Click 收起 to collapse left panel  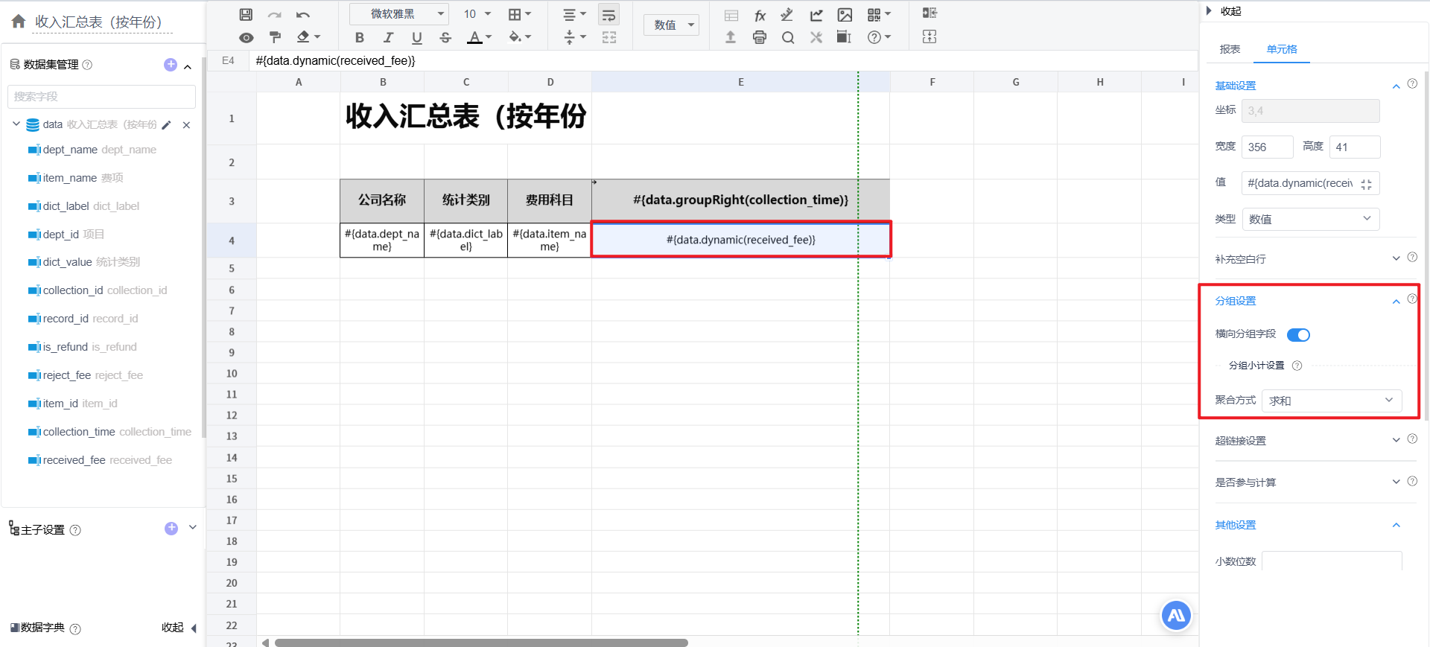tap(179, 628)
